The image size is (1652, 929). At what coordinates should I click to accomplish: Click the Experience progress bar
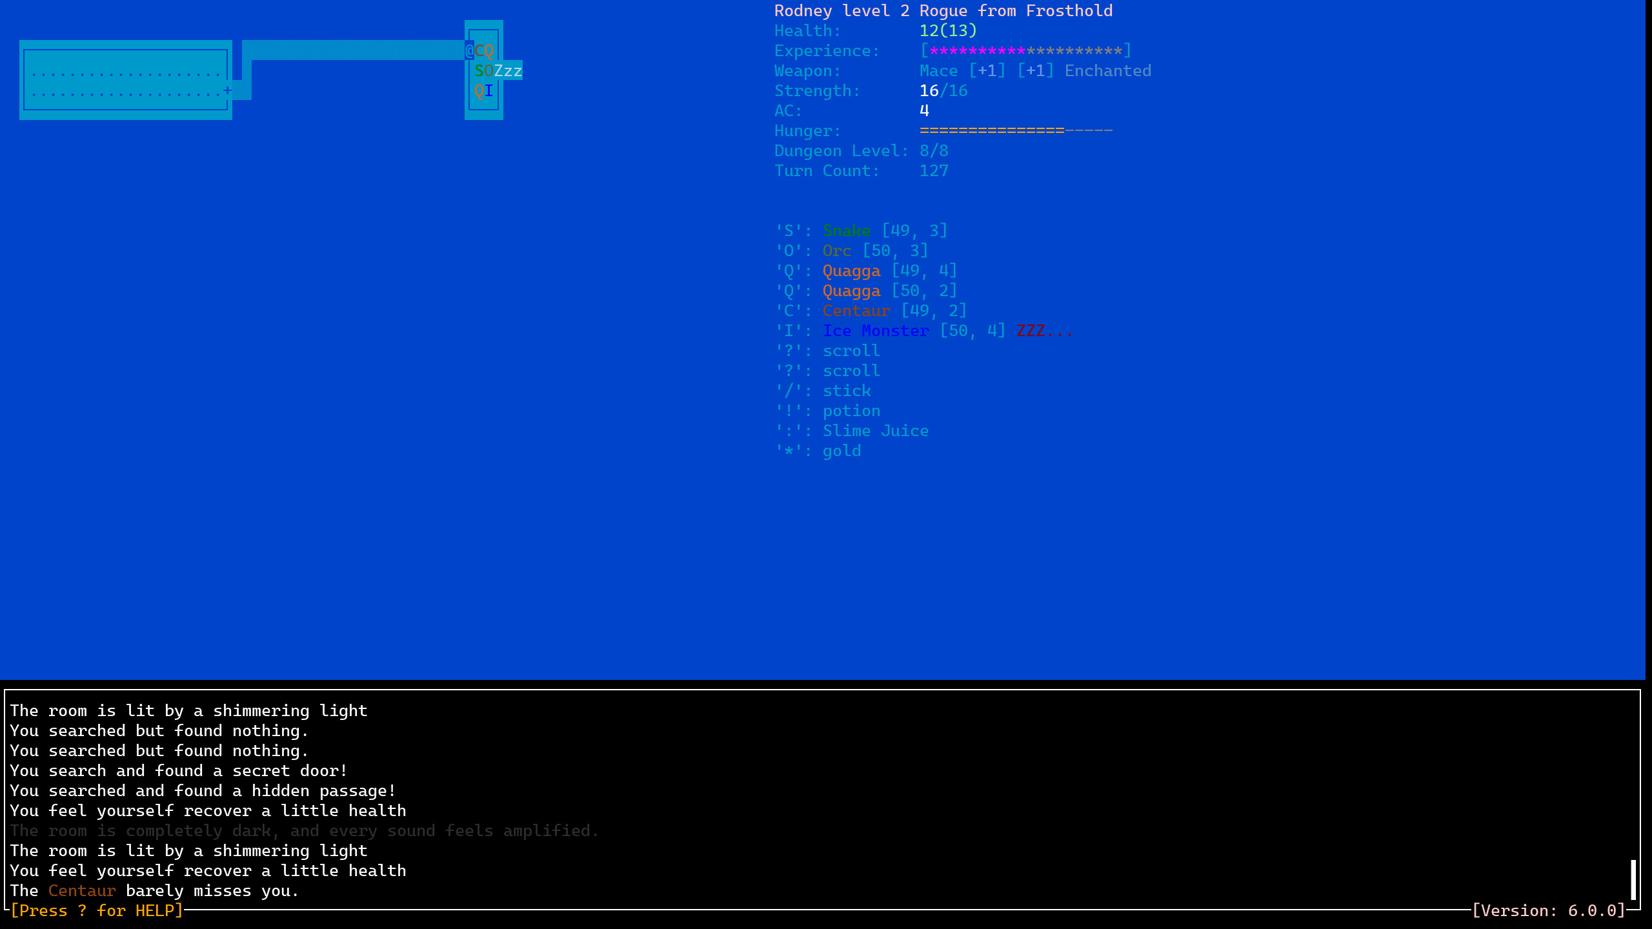pos(1026,50)
